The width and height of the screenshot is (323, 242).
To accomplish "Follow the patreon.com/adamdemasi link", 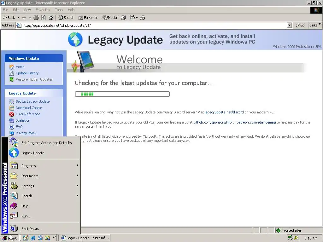I will click(x=256, y=122).
